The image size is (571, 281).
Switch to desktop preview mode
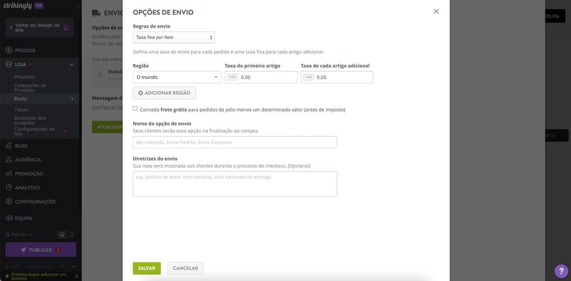point(61,234)
